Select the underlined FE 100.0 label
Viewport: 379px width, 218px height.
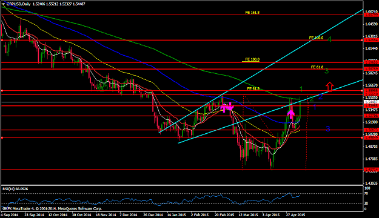pos(252,59)
